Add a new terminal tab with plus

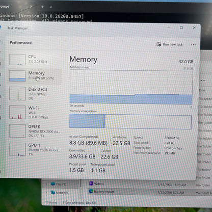(x=43, y=7)
